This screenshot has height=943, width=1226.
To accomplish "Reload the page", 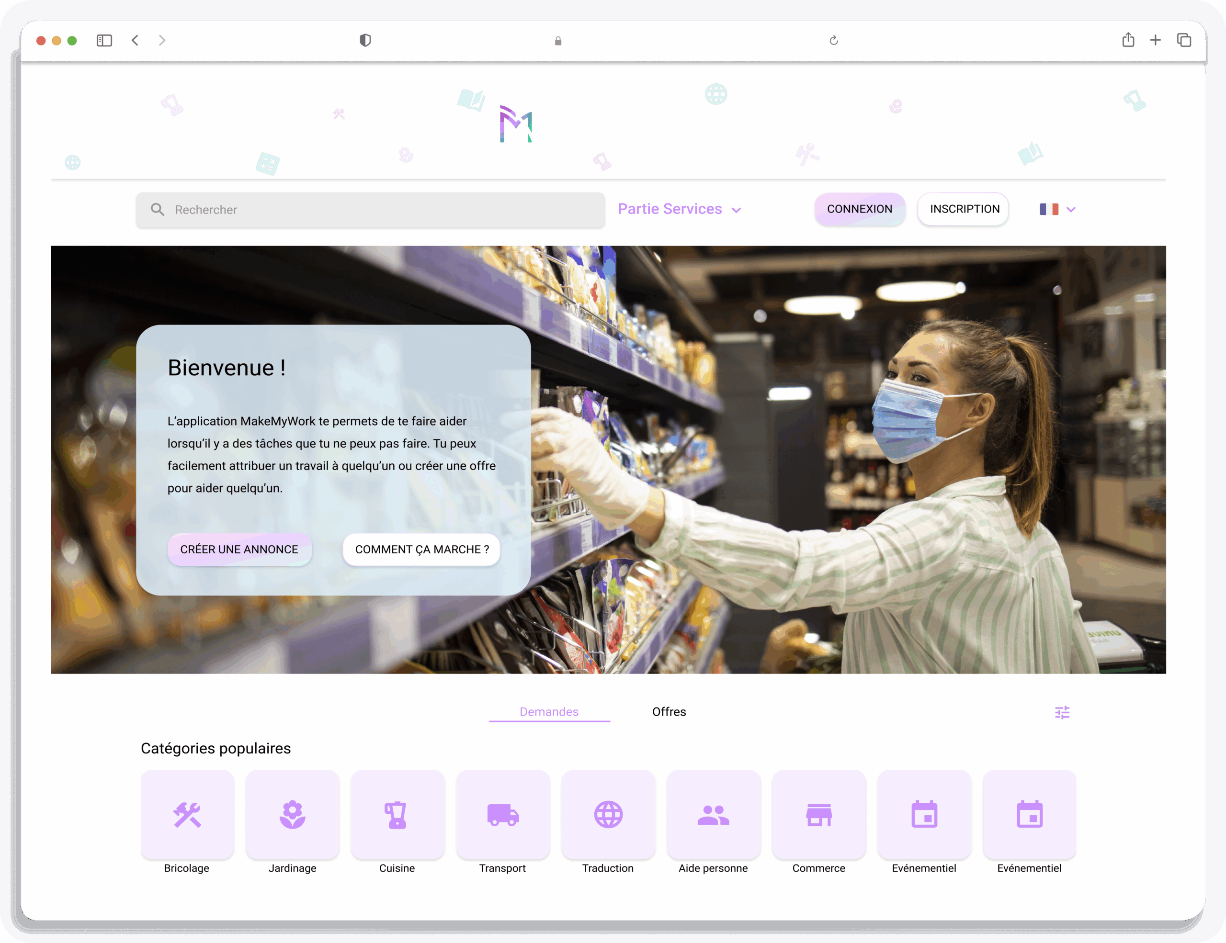I will tap(834, 40).
